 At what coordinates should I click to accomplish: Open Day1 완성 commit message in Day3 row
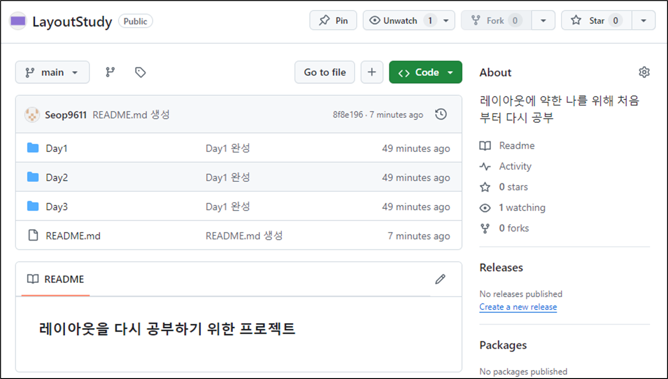coord(228,207)
